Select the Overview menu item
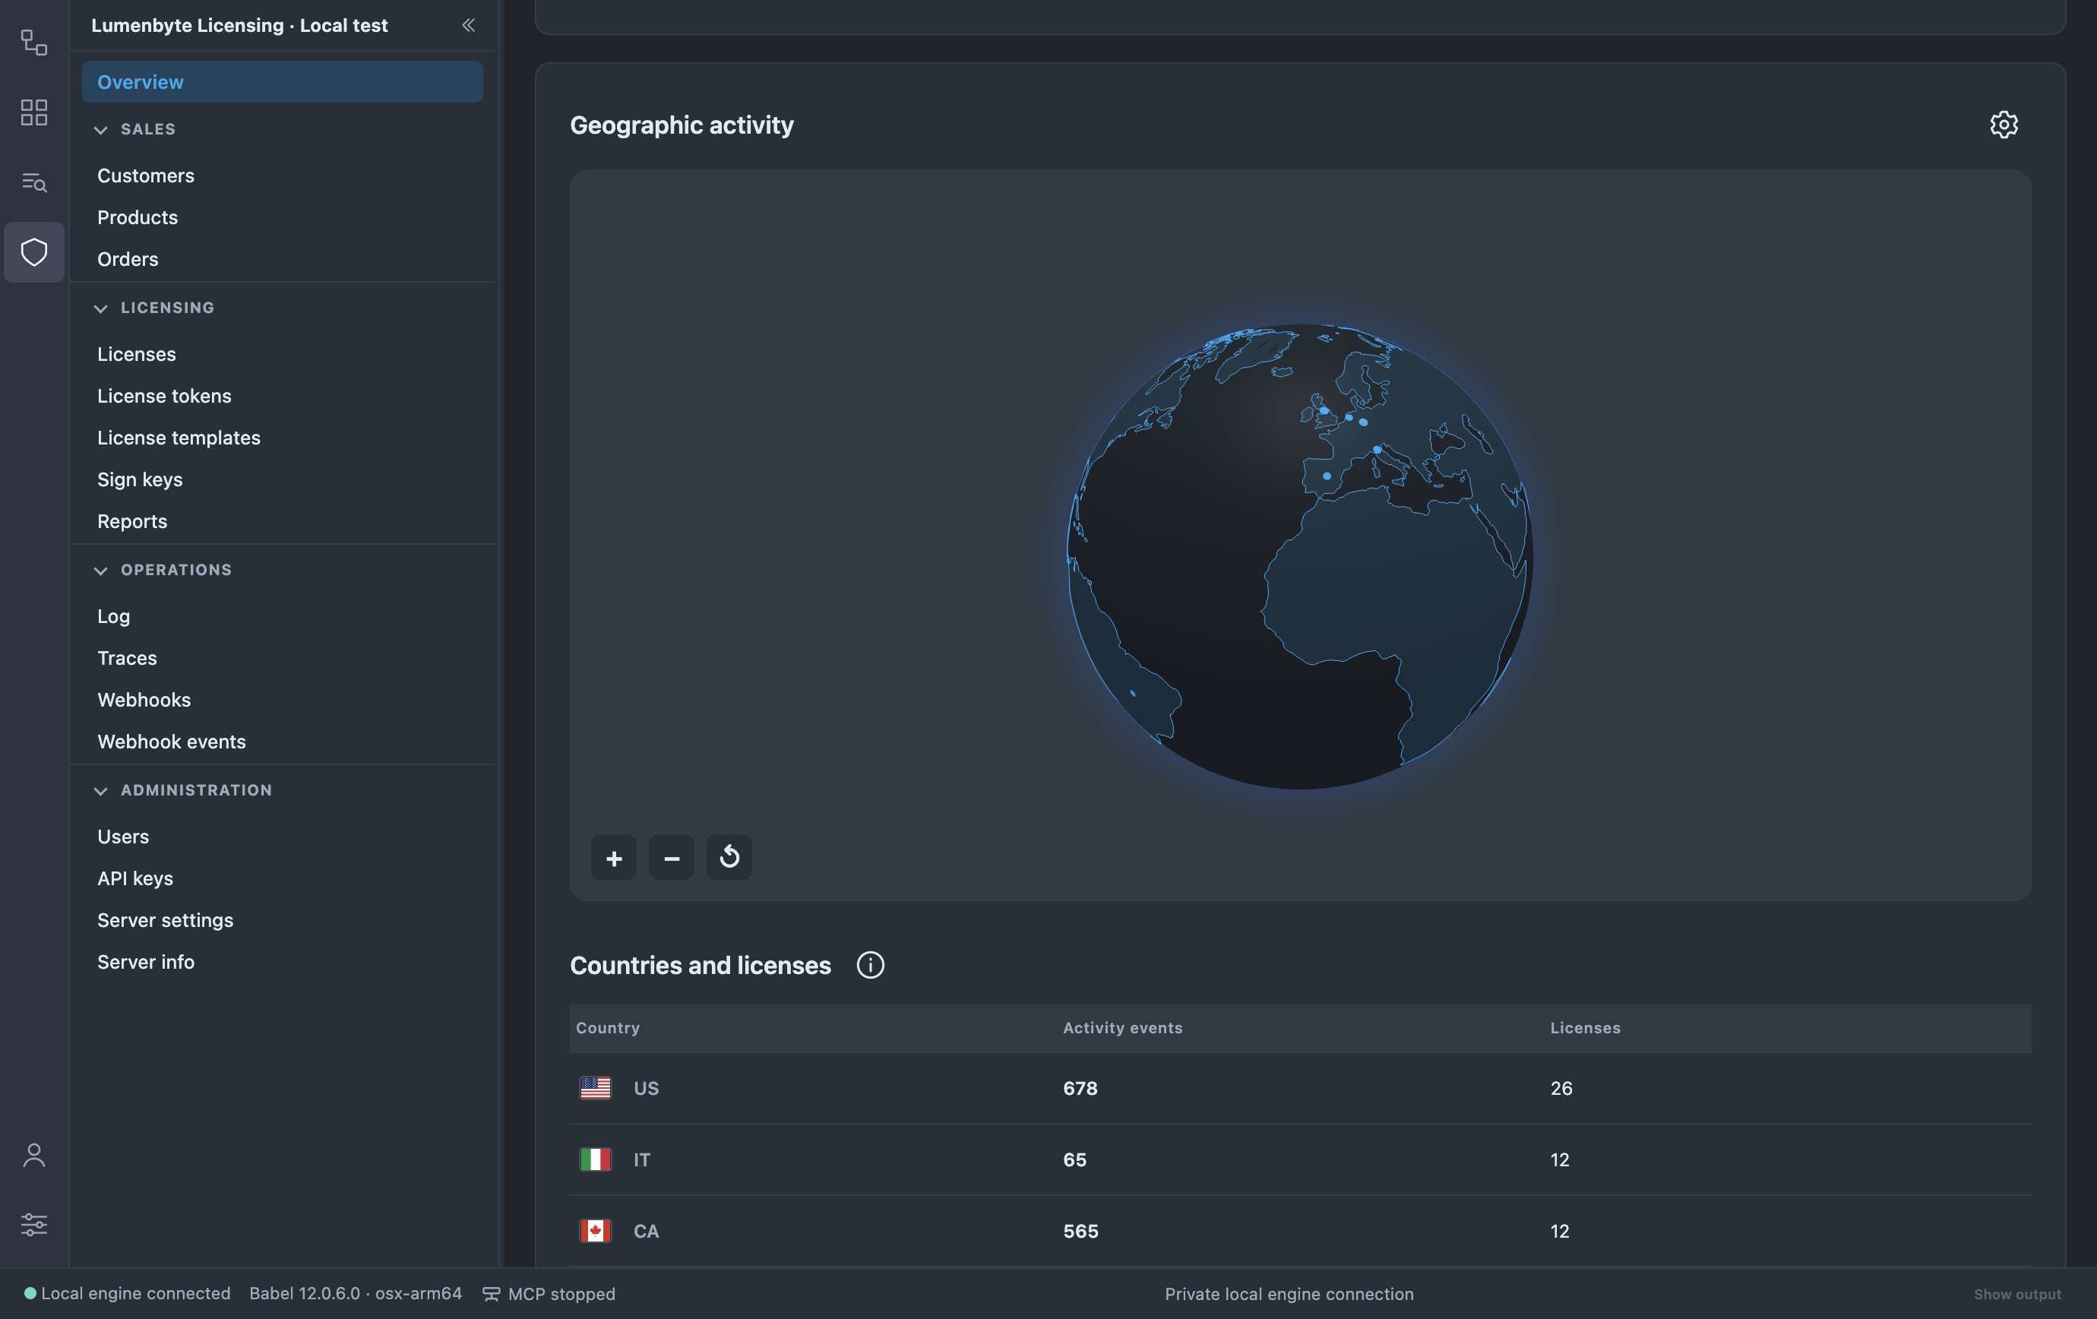The image size is (2097, 1319). tap(282, 82)
